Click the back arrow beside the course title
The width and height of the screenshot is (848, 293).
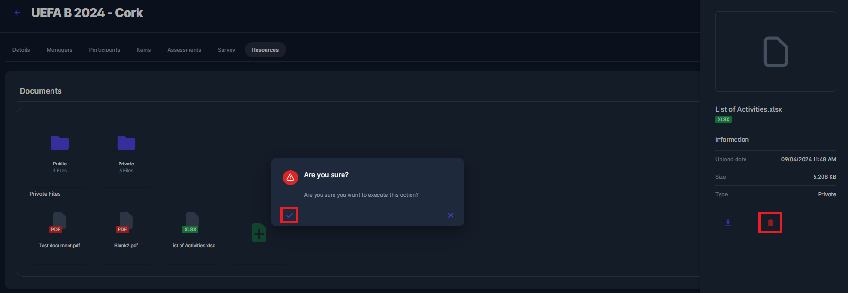click(17, 13)
